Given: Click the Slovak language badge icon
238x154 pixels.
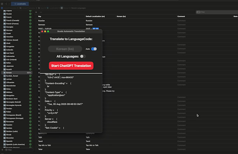Looking at the screenshot, I should pyautogui.click(x=5, y=135).
